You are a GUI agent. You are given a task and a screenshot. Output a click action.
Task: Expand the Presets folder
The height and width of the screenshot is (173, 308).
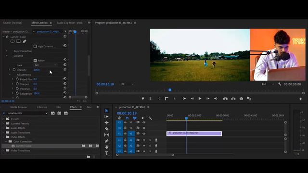pyautogui.click(x=3, y=119)
